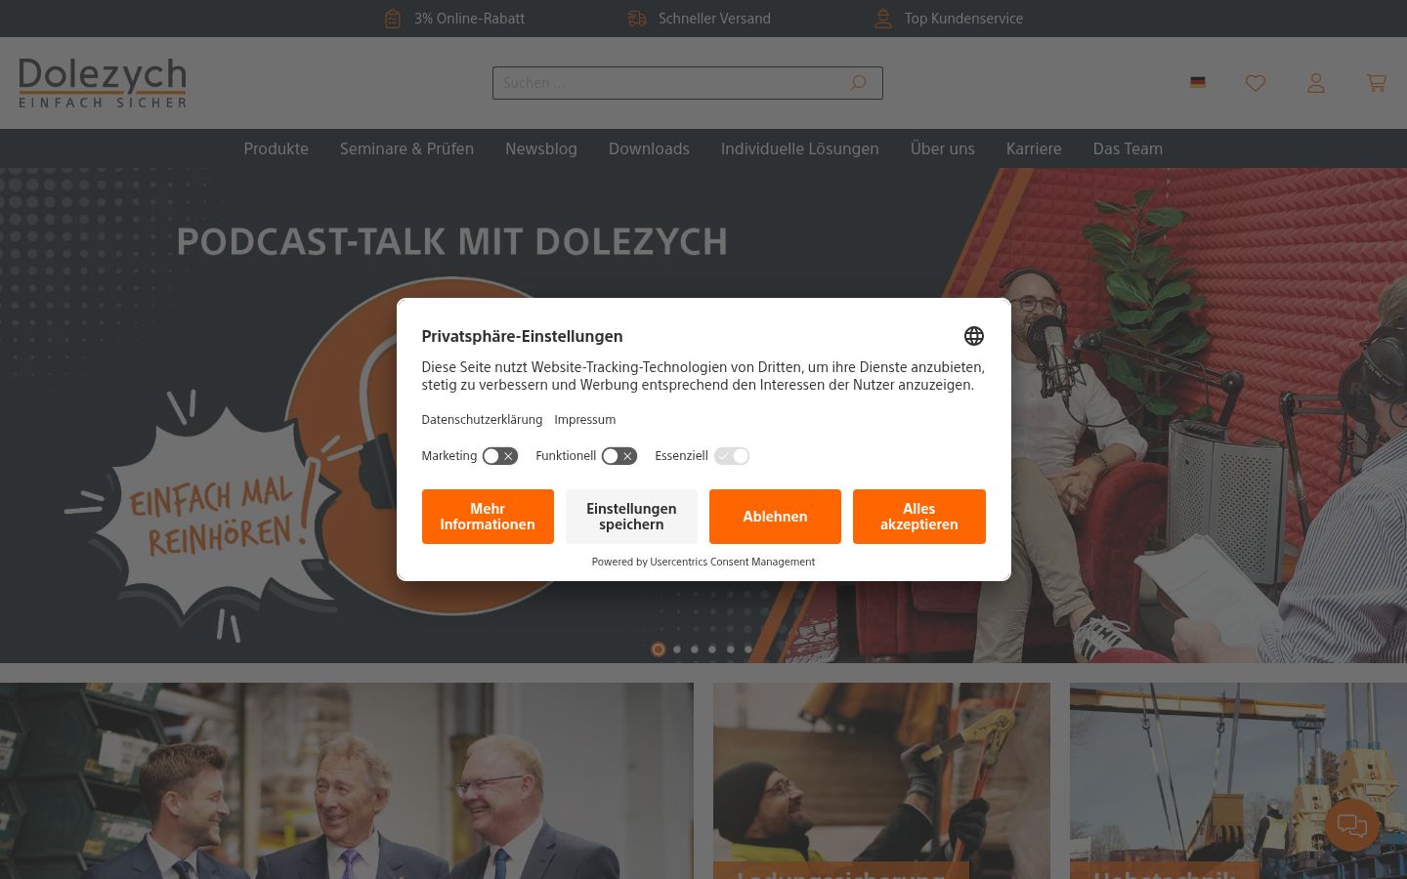1407x879 pixels.
Task: Open the Das Team menu item
Action: pyautogui.click(x=1128, y=148)
